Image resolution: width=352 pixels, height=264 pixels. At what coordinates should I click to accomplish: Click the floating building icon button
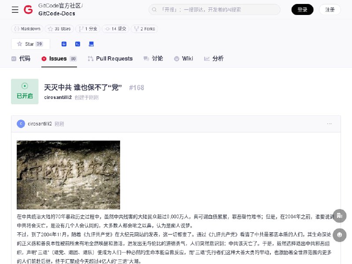(339, 216)
